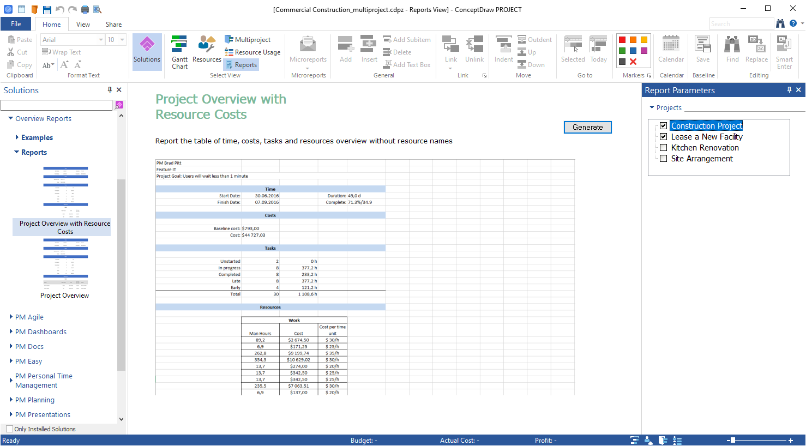The image size is (806, 446).
Task: Switch to the Resources view
Action: (207, 50)
